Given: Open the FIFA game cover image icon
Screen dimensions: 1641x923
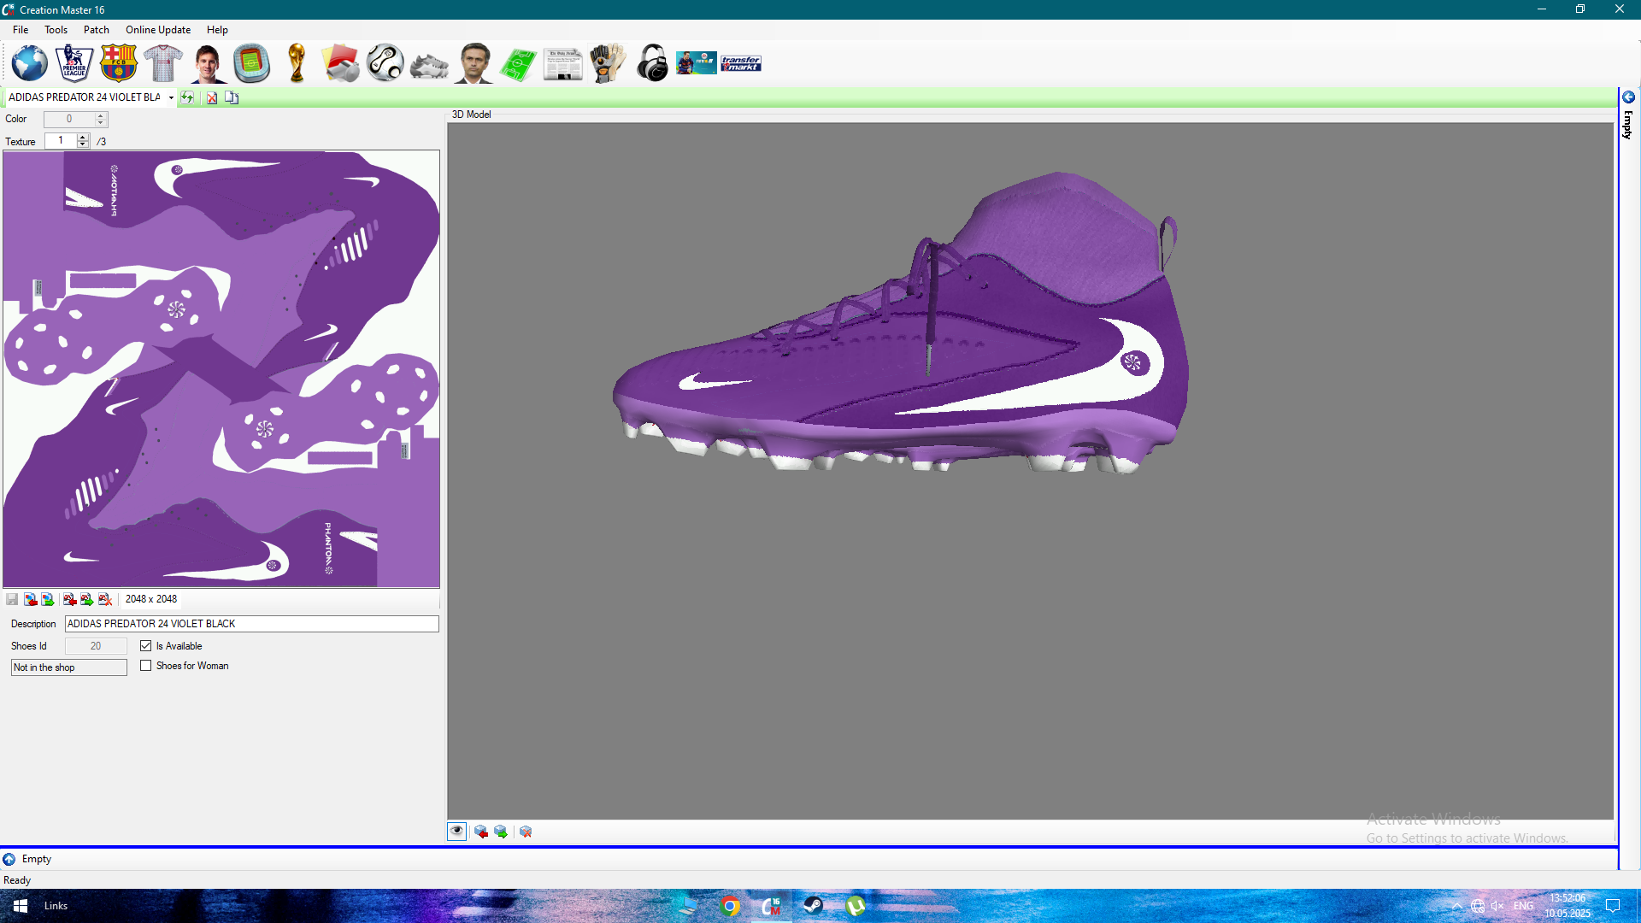Looking at the screenshot, I should point(697,63).
